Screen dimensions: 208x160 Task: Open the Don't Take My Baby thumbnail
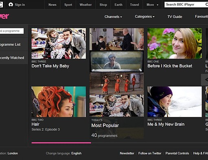click(x=59, y=43)
